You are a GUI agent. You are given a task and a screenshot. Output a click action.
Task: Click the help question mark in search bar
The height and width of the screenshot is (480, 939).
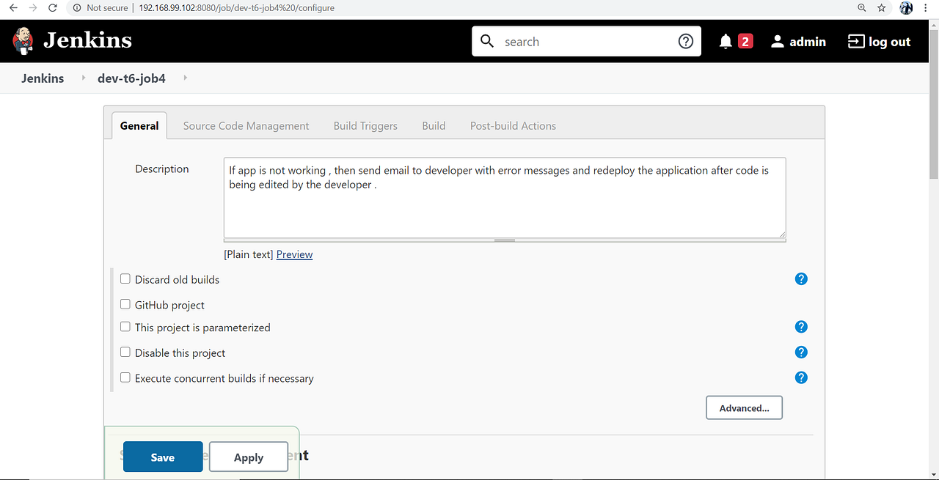coord(686,41)
